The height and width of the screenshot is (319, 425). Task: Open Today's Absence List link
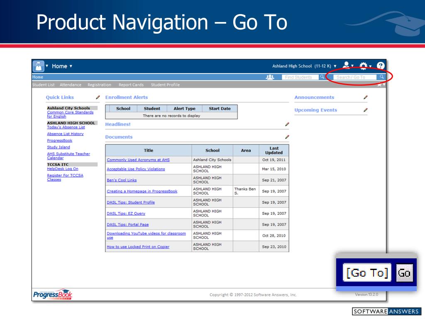pos(66,127)
